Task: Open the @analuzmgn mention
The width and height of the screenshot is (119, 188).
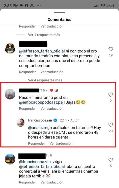Action: pyautogui.click(x=40, y=128)
